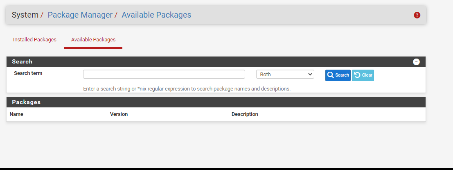Click the regular expression hint text

(187, 88)
